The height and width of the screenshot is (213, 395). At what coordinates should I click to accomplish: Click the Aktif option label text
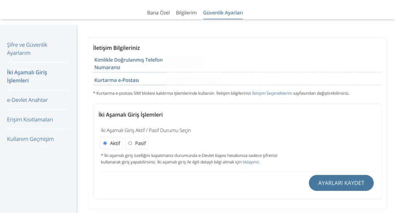coord(115,143)
